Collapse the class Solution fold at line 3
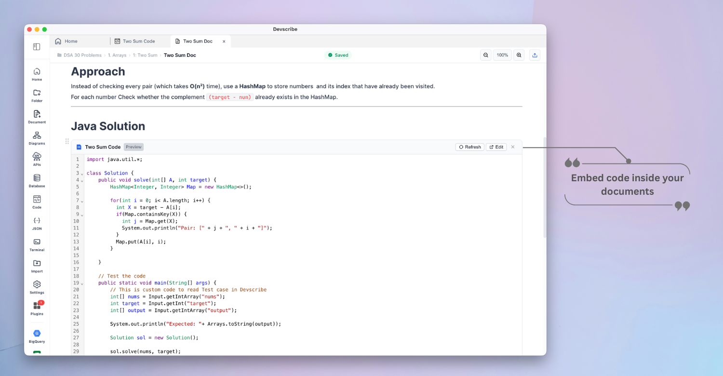Image resolution: width=723 pixels, height=376 pixels. tap(81, 174)
